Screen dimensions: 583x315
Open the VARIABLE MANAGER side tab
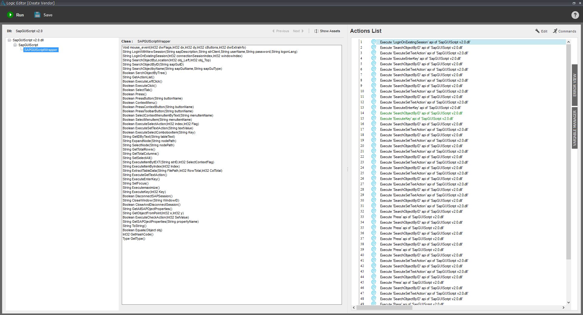574,128
